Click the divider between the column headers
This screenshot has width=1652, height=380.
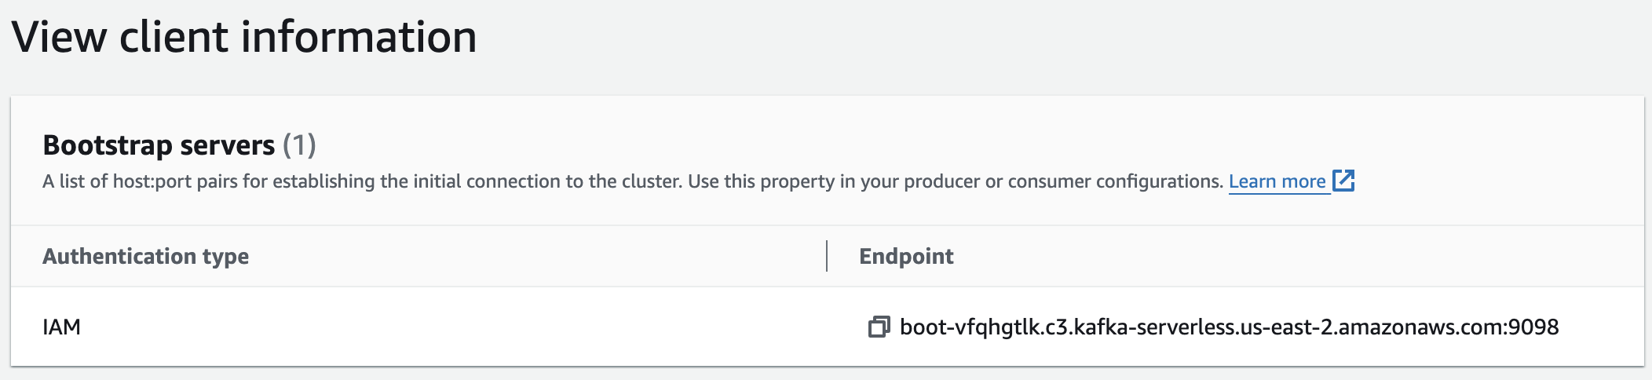(827, 257)
